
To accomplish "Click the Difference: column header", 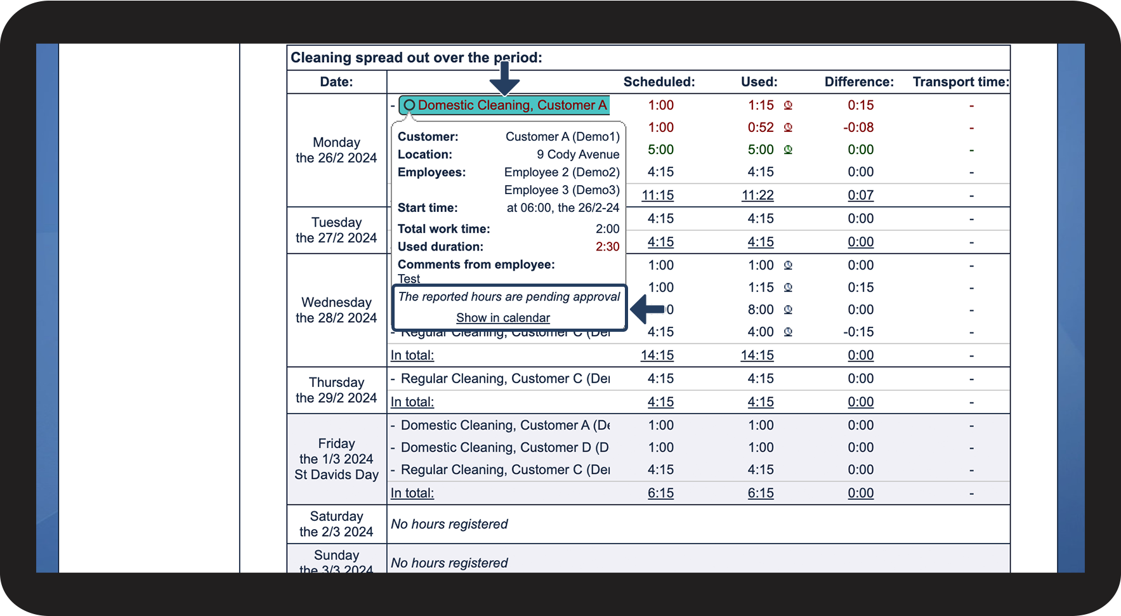I will tap(859, 82).
